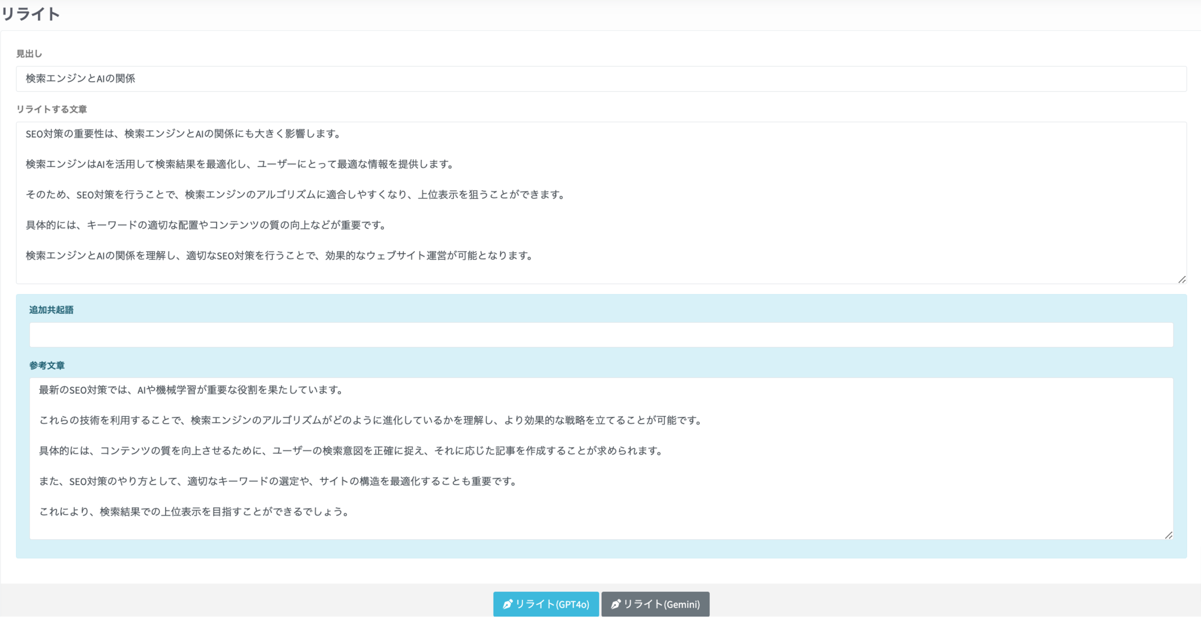
Task: Grab resize handle of 参考文章 textarea
Action: (1169, 535)
